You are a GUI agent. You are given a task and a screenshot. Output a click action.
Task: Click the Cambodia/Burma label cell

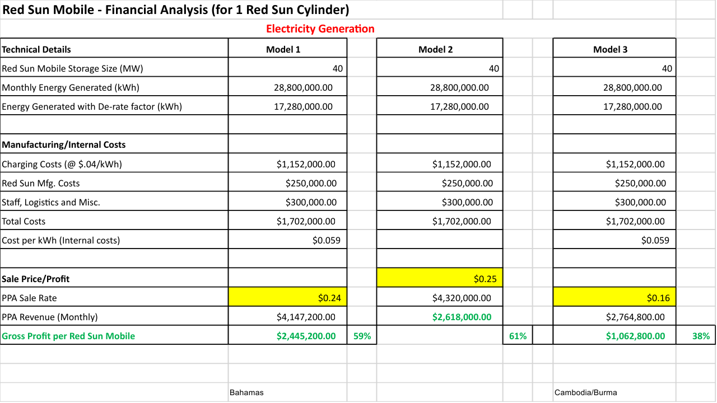point(614,392)
